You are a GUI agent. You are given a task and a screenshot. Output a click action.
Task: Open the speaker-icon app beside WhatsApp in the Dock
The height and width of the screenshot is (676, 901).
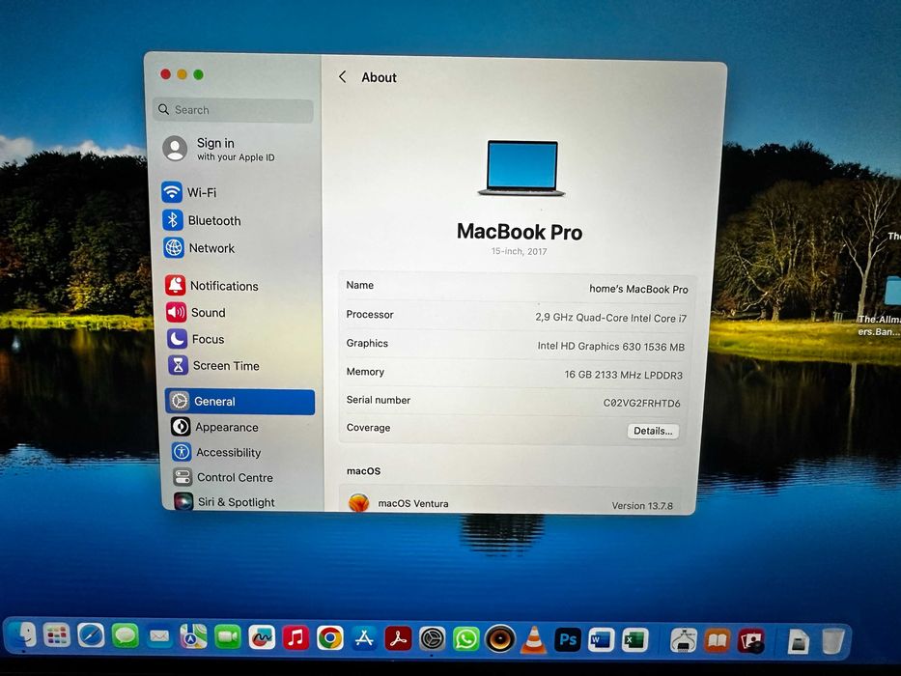tap(500, 639)
